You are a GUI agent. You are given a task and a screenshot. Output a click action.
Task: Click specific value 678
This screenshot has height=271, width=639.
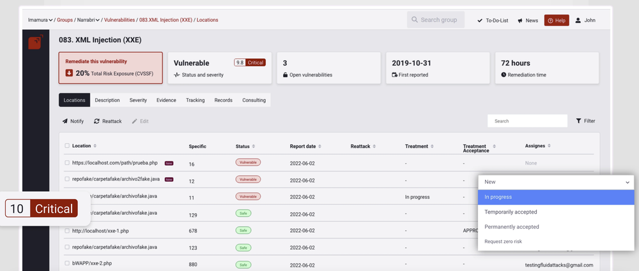193,231
